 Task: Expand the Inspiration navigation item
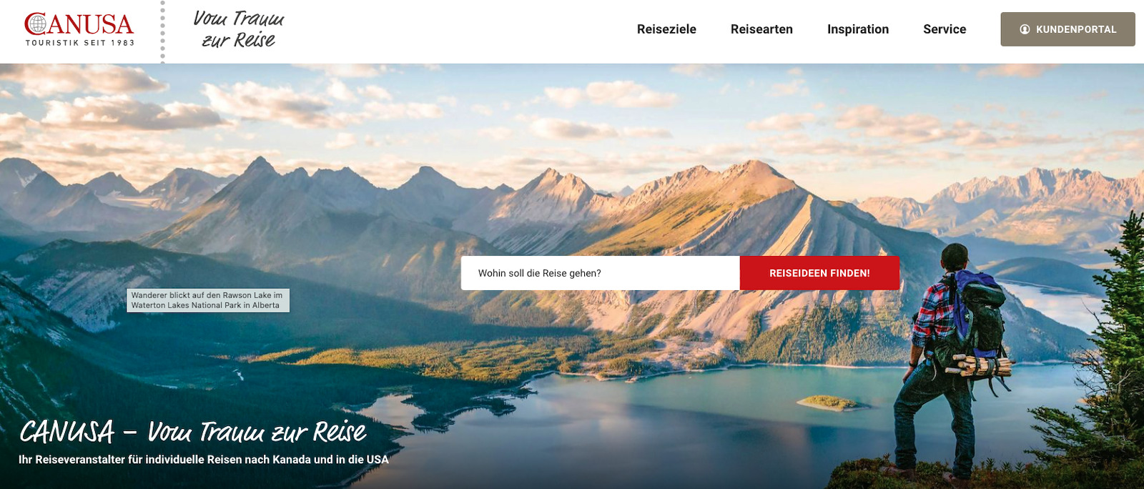coord(858,29)
